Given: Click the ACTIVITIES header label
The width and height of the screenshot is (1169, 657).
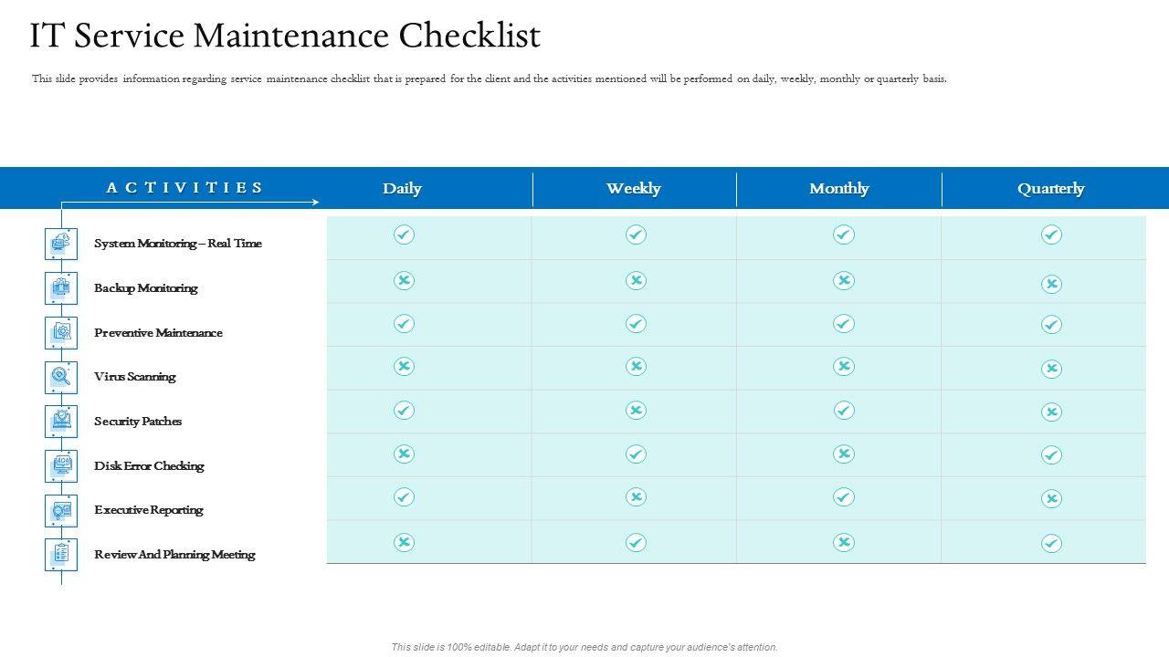Looking at the screenshot, I should [x=184, y=188].
